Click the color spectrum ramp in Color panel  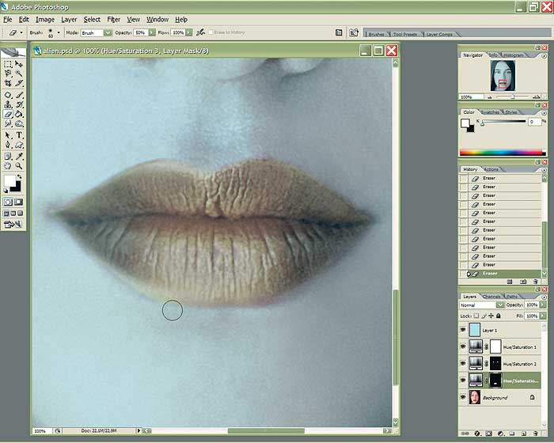click(x=503, y=153)
